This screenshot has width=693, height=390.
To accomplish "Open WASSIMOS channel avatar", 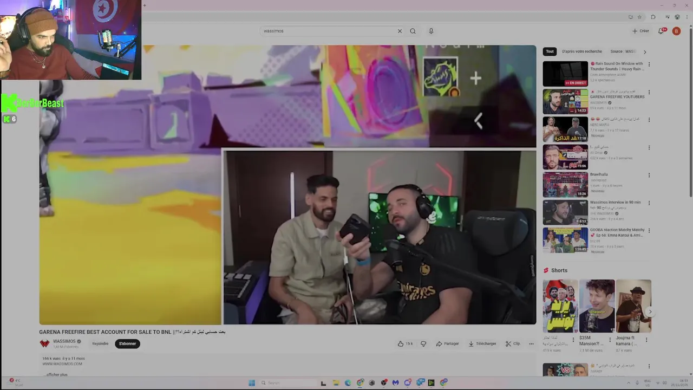I will click(44, 343).
